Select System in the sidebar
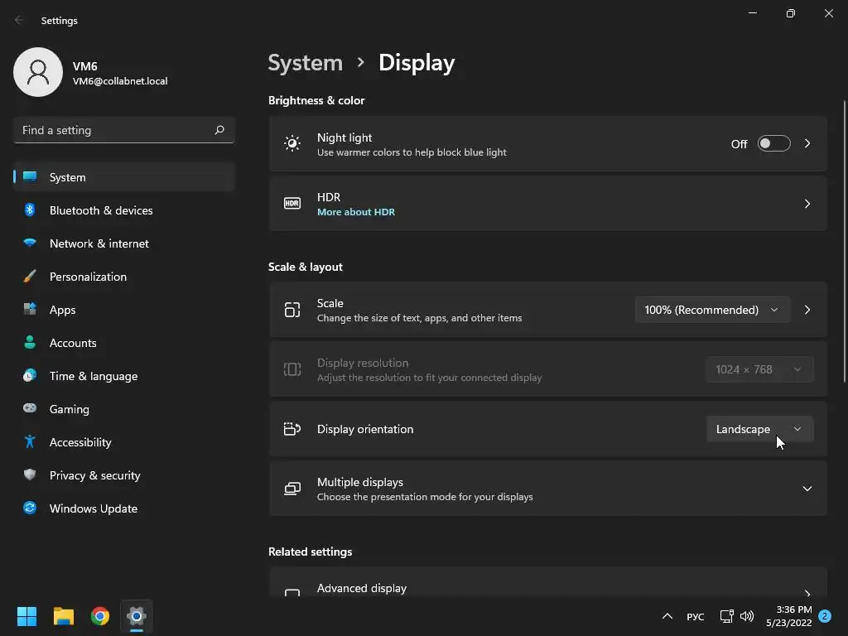The height and width of the screenshot is (636, 848). 124,177
